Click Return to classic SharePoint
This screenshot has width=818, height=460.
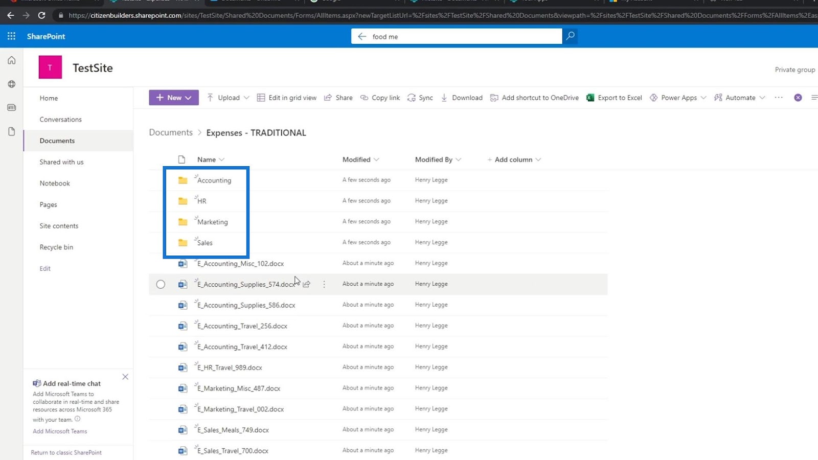[x=66, y=452]
